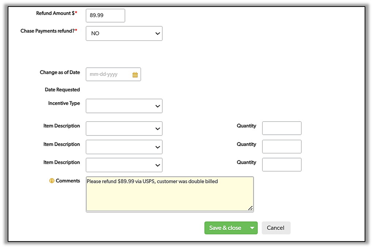373x248 pixels.
Task: Open the calendar date picker icon
Action: tap(135, 75)
